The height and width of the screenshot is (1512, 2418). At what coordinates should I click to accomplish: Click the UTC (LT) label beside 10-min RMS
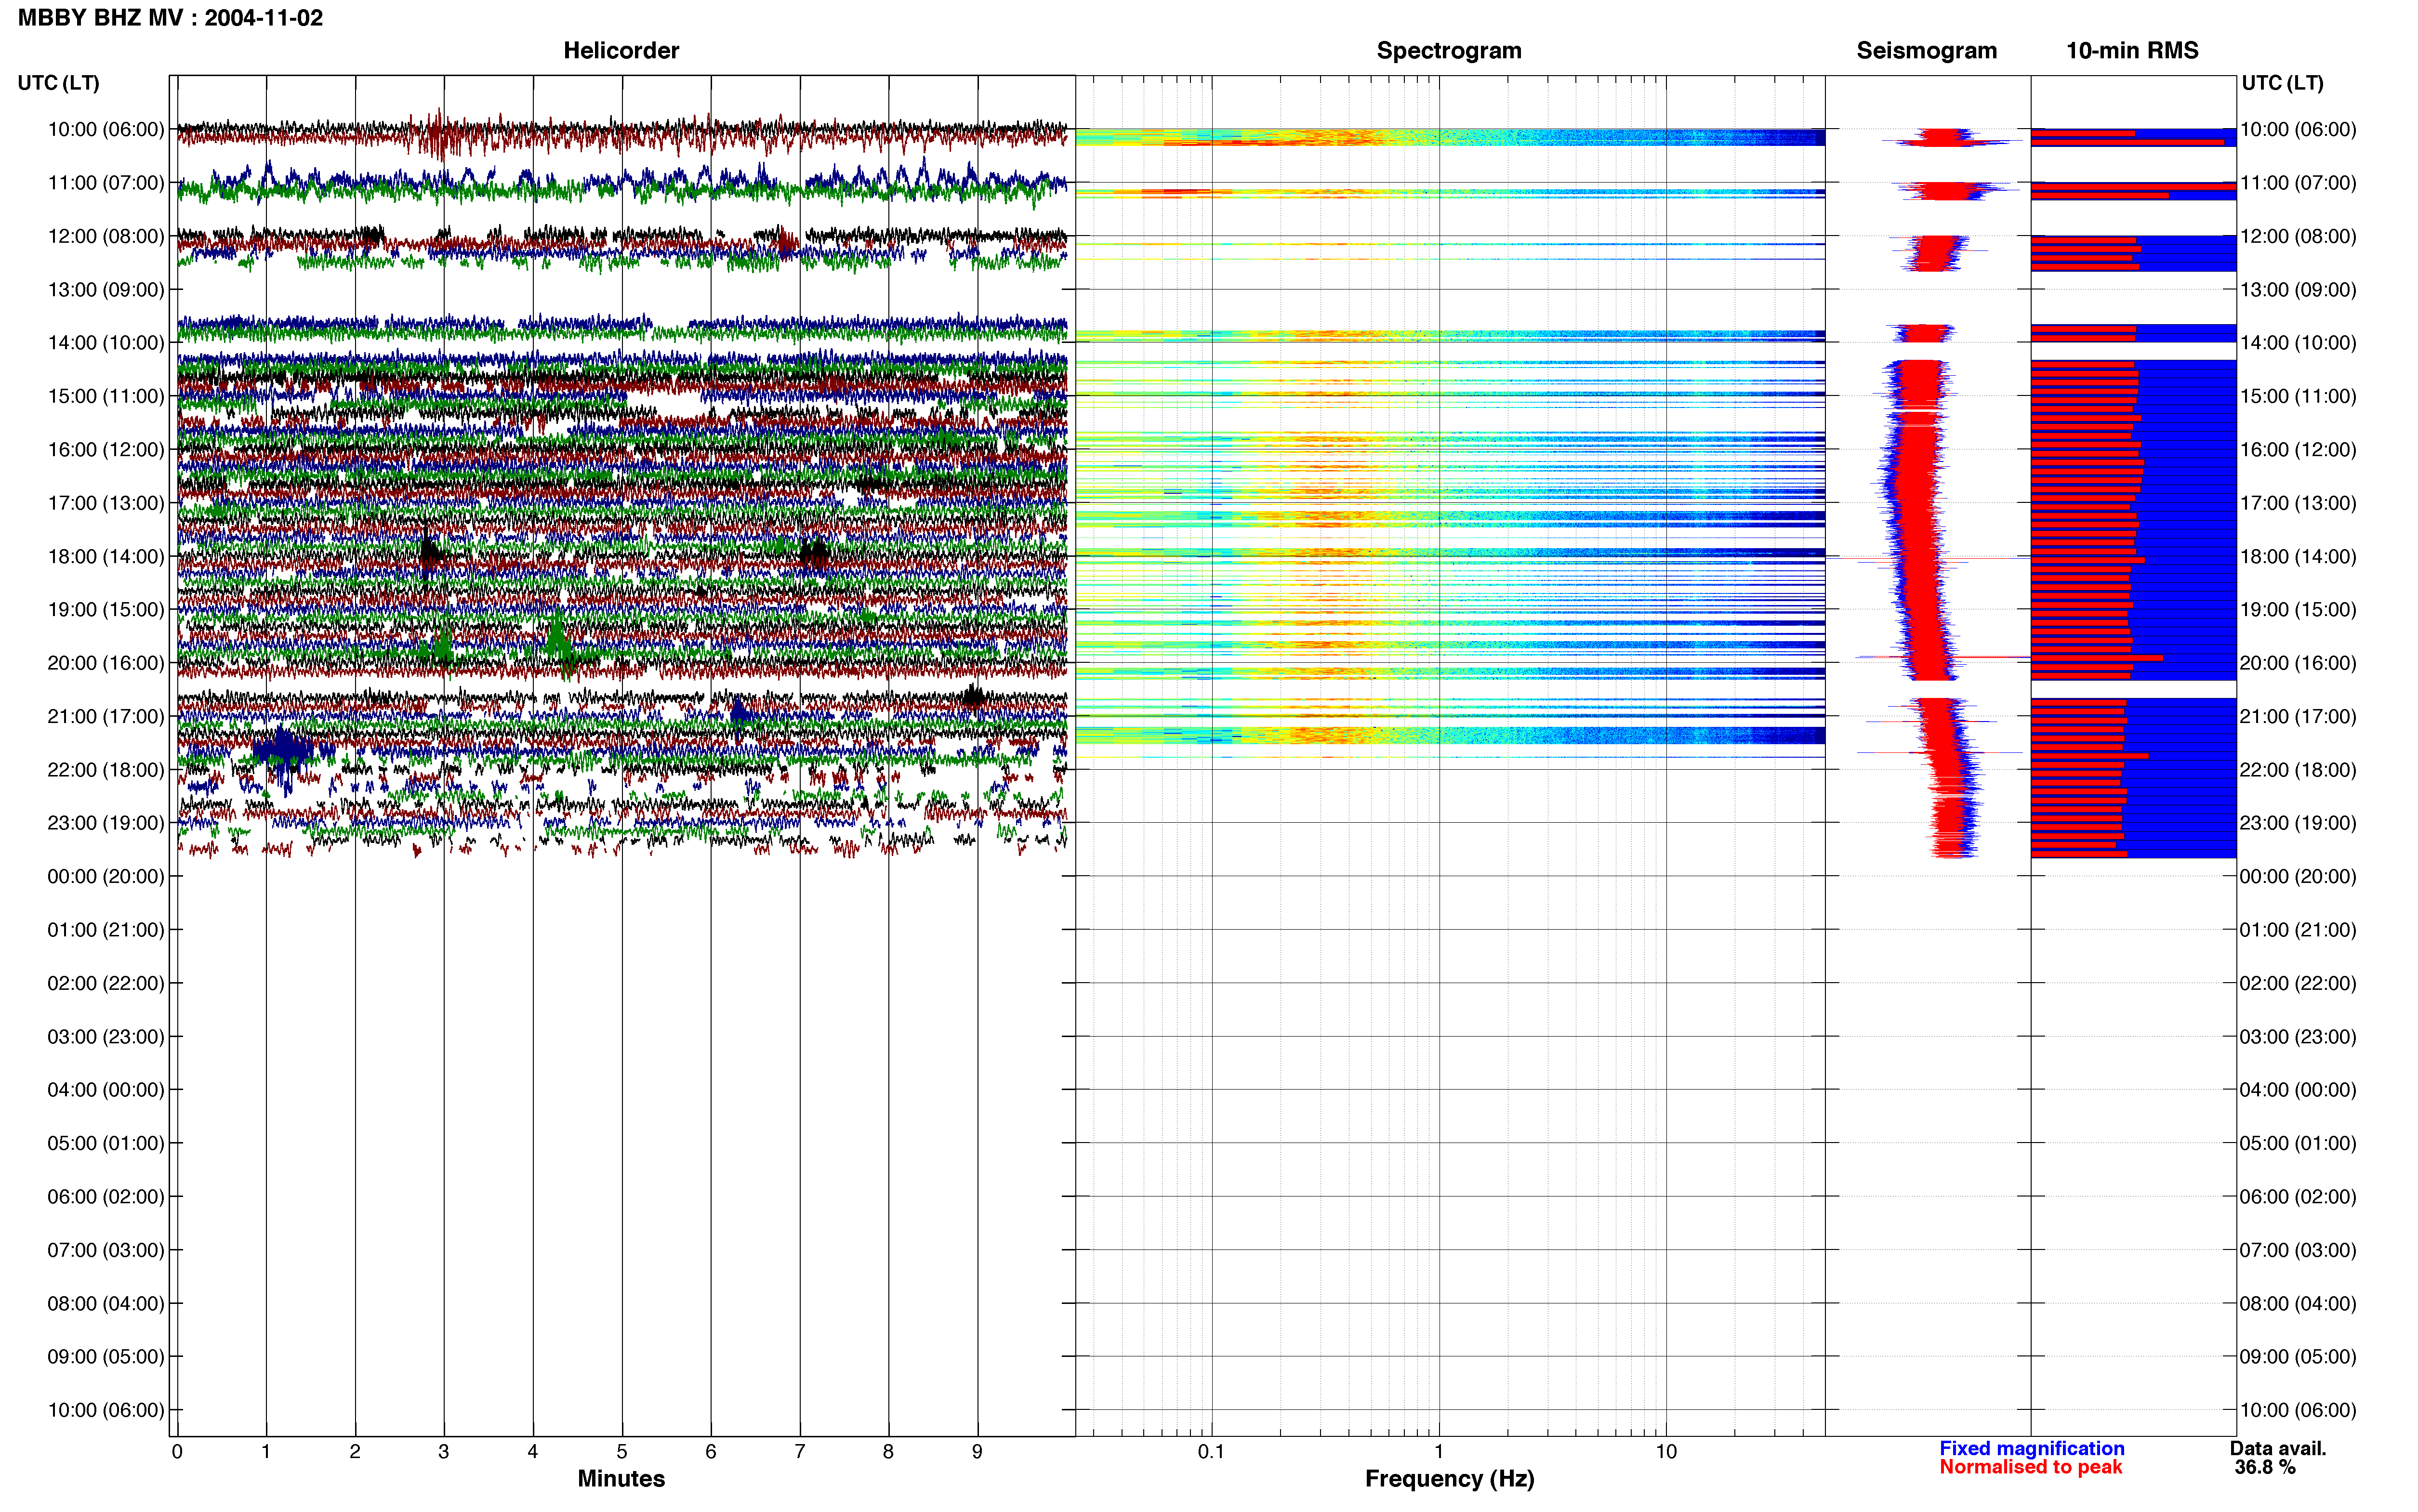[x=2282, y=83]
